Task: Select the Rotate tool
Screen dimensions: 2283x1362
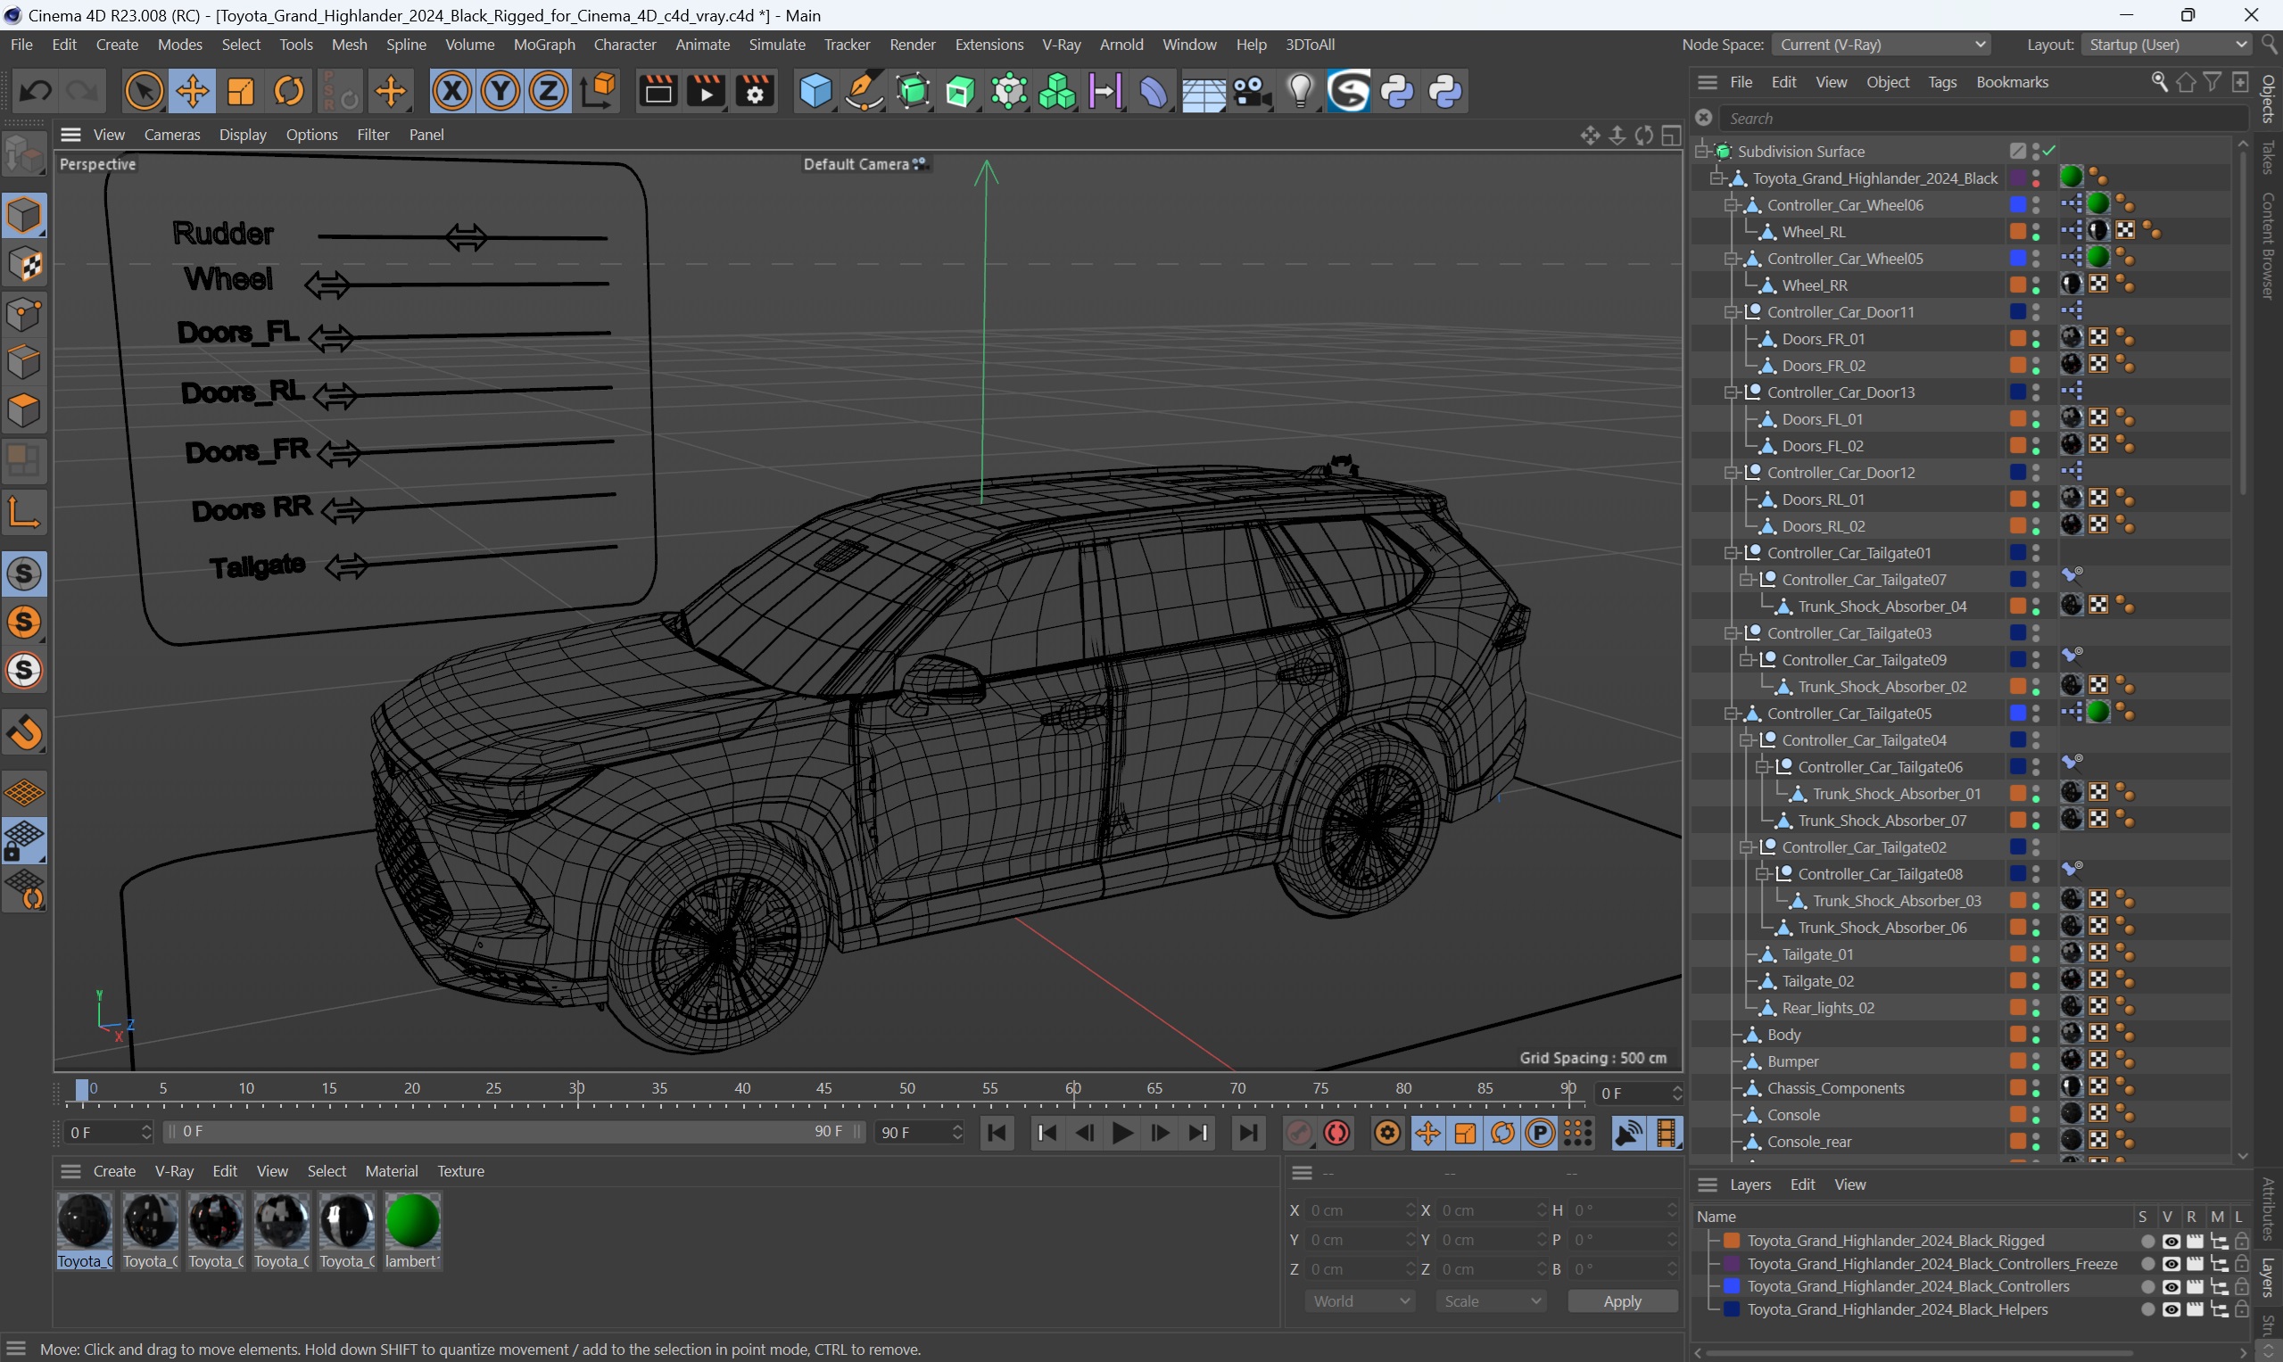Action: click(289, 91)
